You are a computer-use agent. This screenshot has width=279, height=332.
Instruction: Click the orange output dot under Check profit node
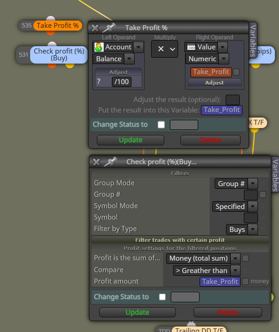click(52, 65)
